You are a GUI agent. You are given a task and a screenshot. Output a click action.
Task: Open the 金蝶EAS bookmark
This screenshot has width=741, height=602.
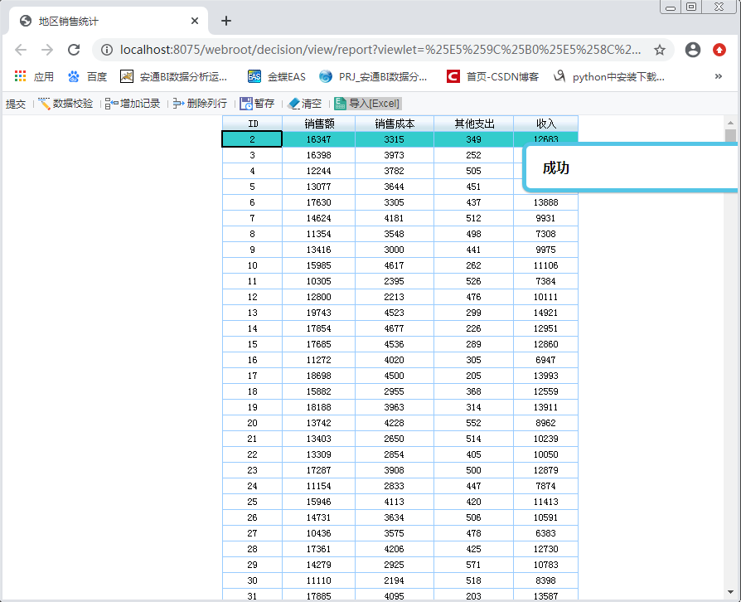[277, 76]
